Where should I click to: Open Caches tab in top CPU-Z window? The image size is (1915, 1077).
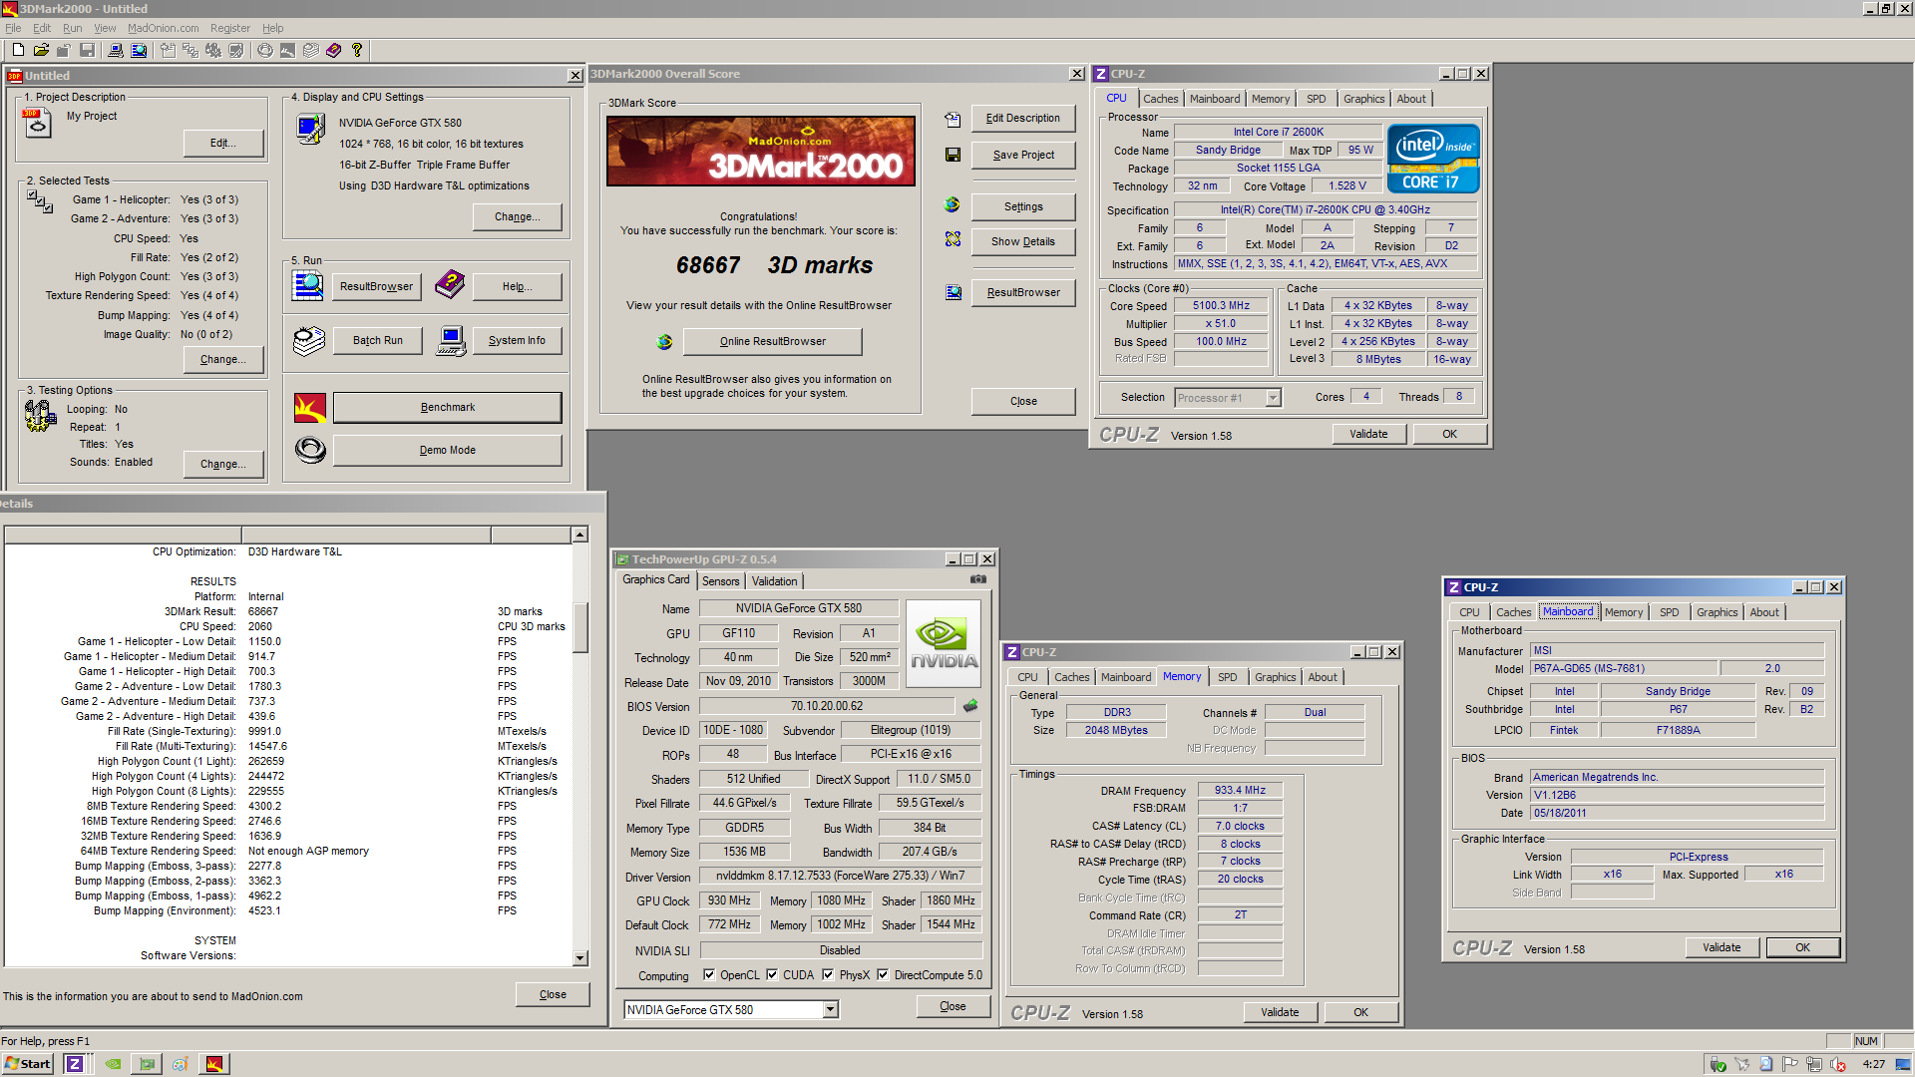1160,99
